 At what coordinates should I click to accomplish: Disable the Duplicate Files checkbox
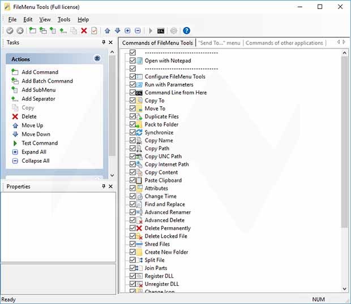pos(132,116)
